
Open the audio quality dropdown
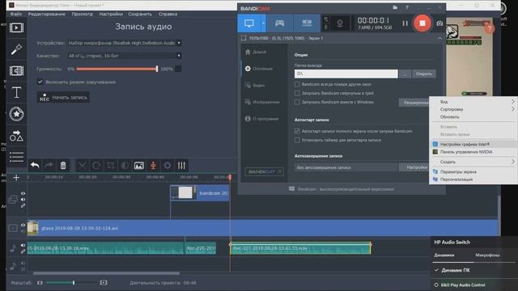124,56
